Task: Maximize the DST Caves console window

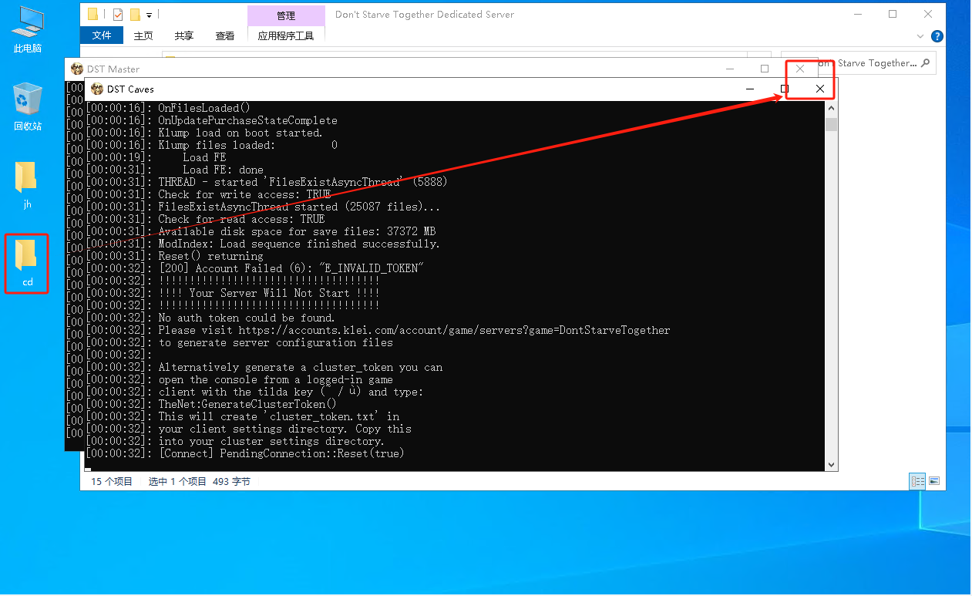Action: 785,89
